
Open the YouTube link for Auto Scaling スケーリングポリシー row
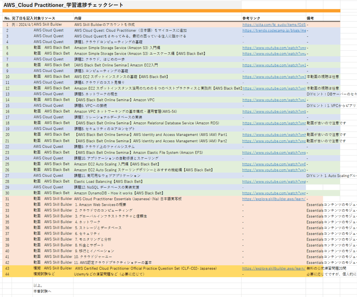pyautogui.click(x=274, y=170)
